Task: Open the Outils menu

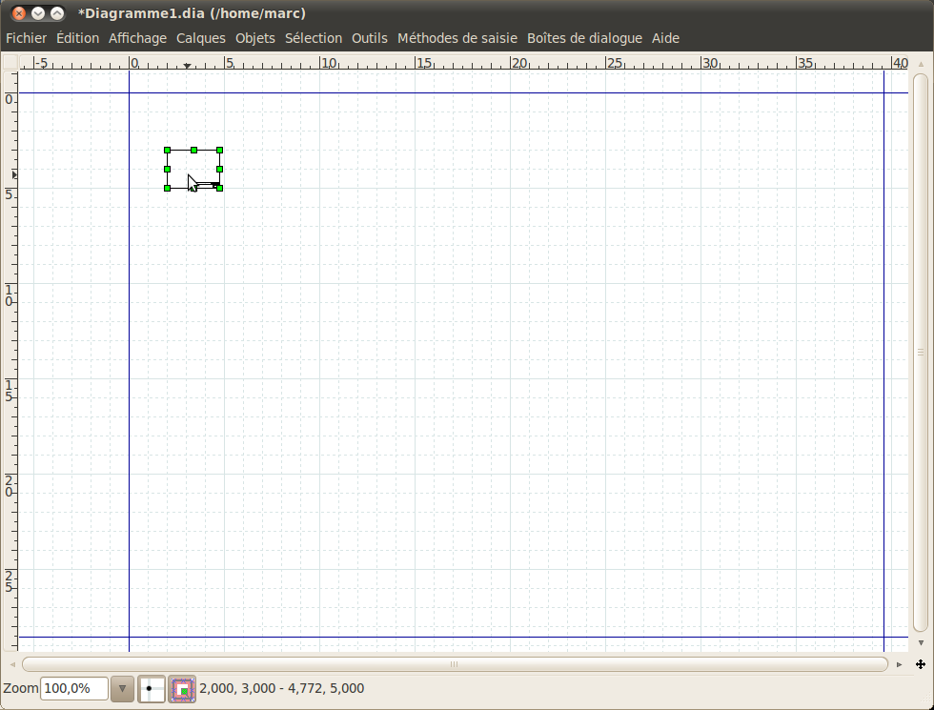Action: [x=370, y=38]
